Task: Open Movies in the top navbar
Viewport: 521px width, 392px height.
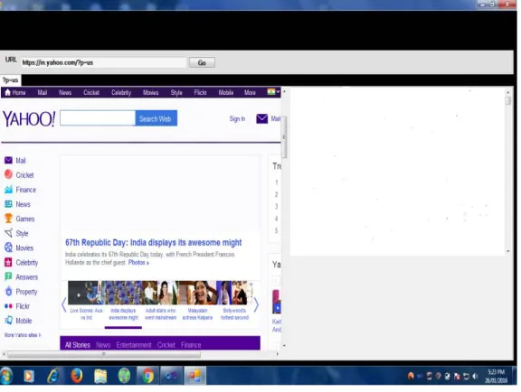Action: (151, 93)
